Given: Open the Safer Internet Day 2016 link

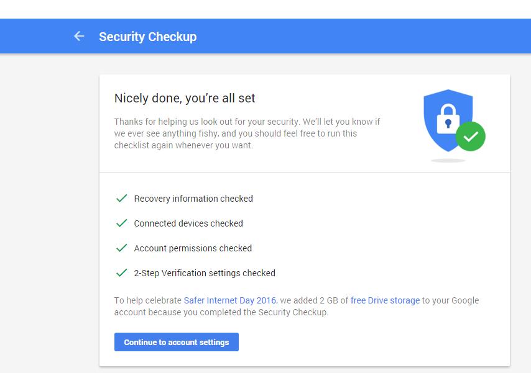Looking at the screenshot, I should tap(230, 300).
